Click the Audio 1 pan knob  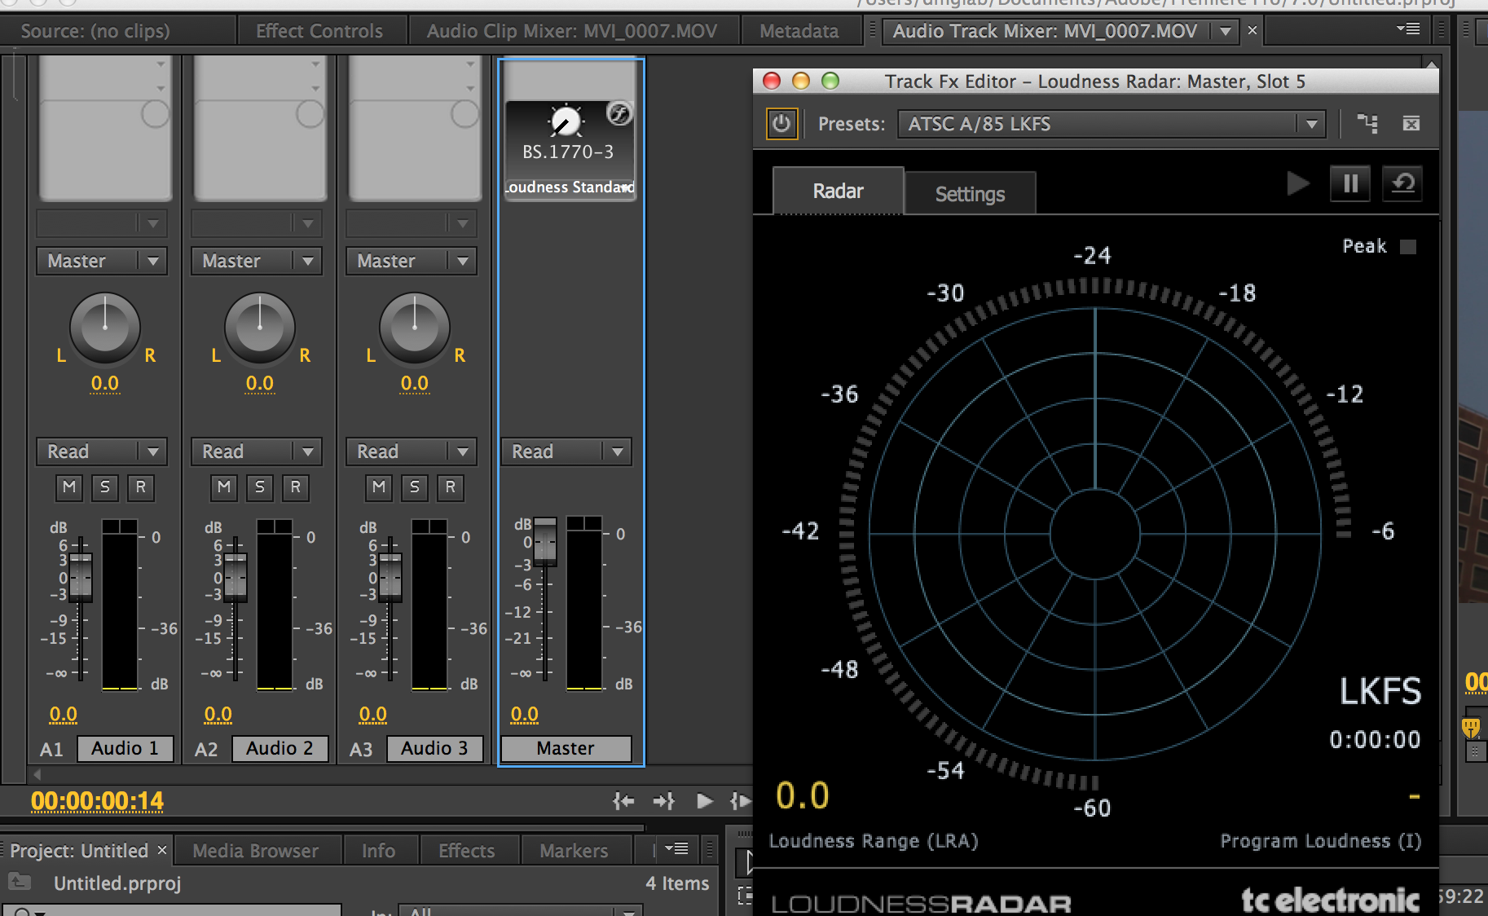pos(105,328)
